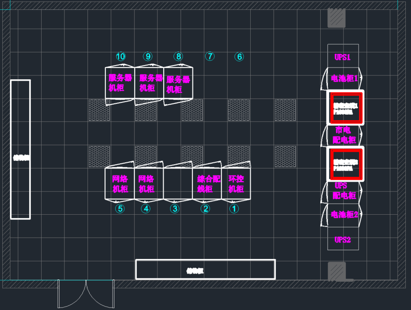Click circled number 7 marker

click(210, 57)
